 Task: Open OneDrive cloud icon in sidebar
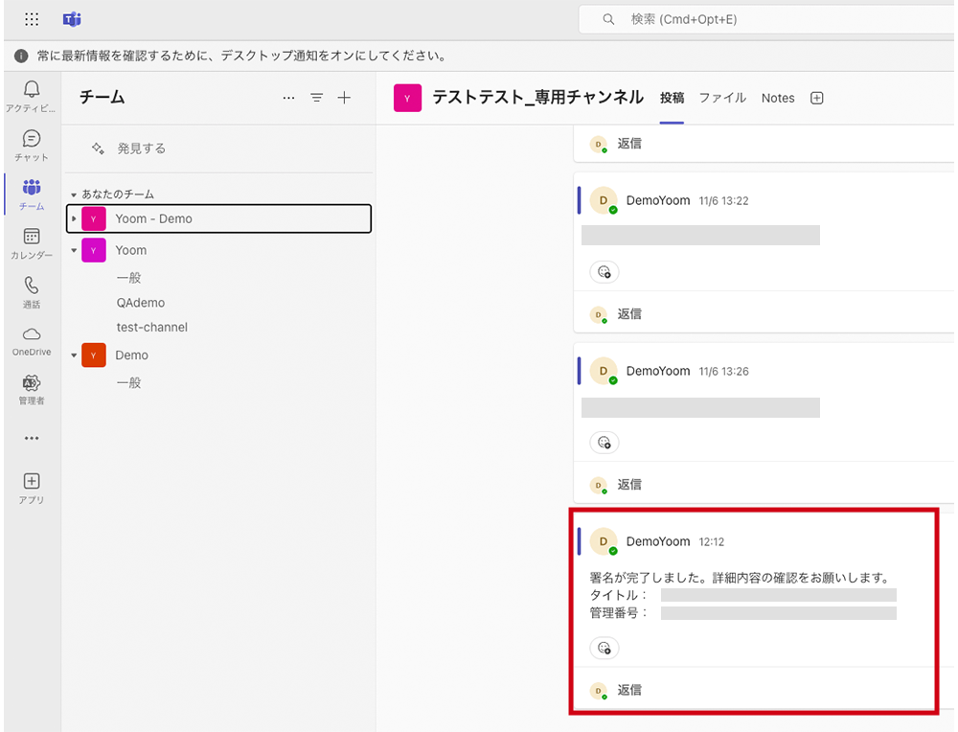click(x=32, y=334)
